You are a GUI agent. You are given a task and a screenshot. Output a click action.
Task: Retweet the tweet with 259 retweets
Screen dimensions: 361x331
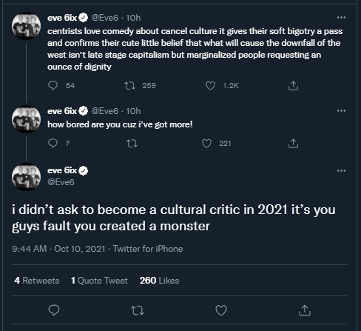[x=129, y=86]
